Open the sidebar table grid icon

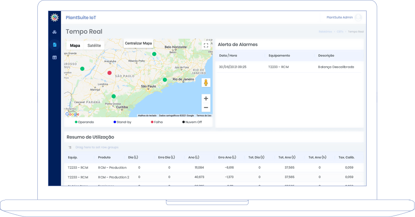pyautogui.click(x=54, y=57)
